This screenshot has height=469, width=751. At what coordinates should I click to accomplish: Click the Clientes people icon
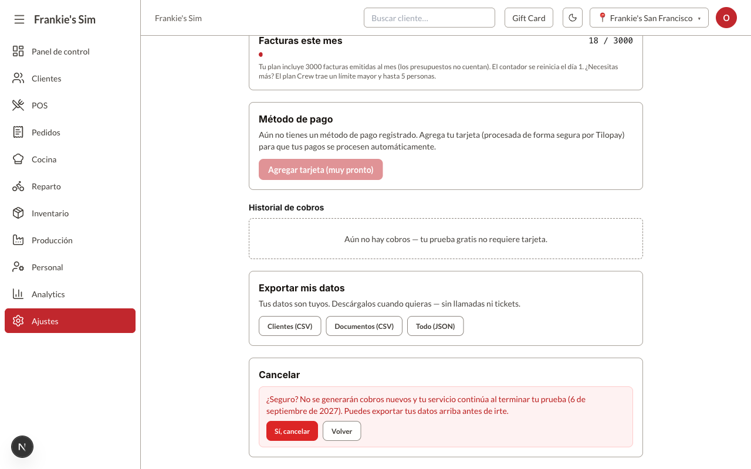pos(18,78)
